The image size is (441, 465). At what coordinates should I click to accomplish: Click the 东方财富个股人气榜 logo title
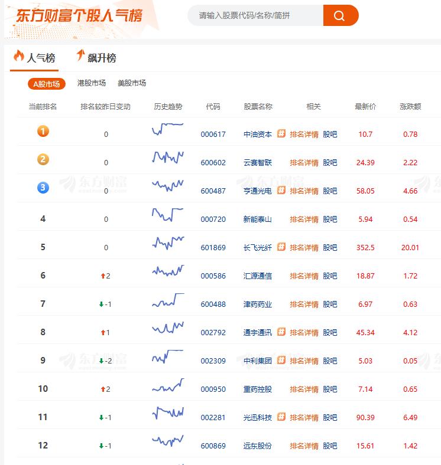79,15
